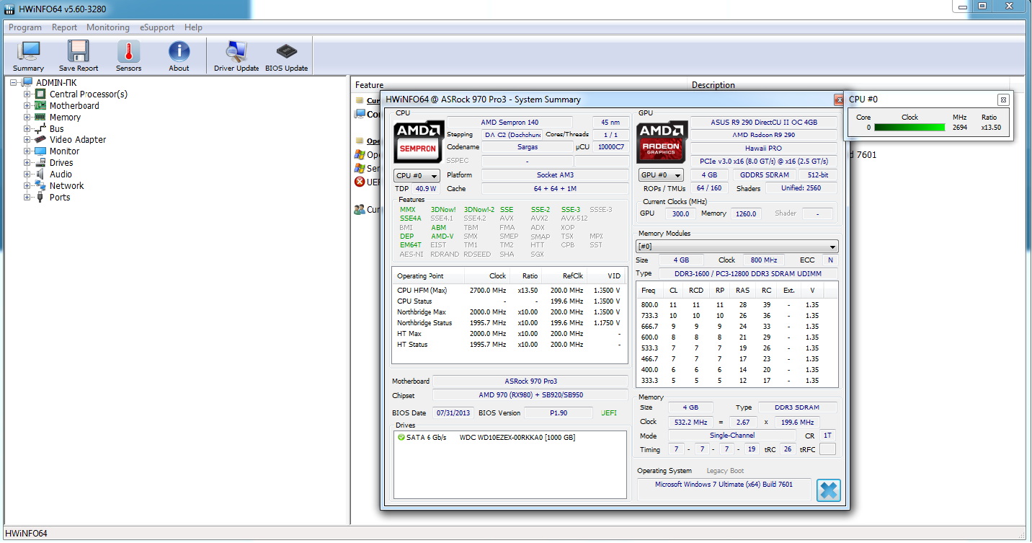Click the BIOS Date 07/31/2013 field
1032x543 pixels.
453,413
